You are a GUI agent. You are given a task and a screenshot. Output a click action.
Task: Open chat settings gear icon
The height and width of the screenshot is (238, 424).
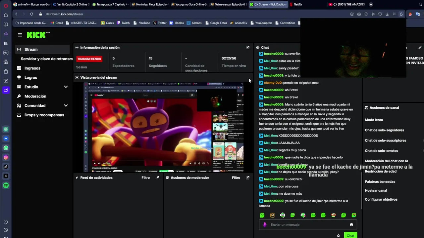point(338,236)
